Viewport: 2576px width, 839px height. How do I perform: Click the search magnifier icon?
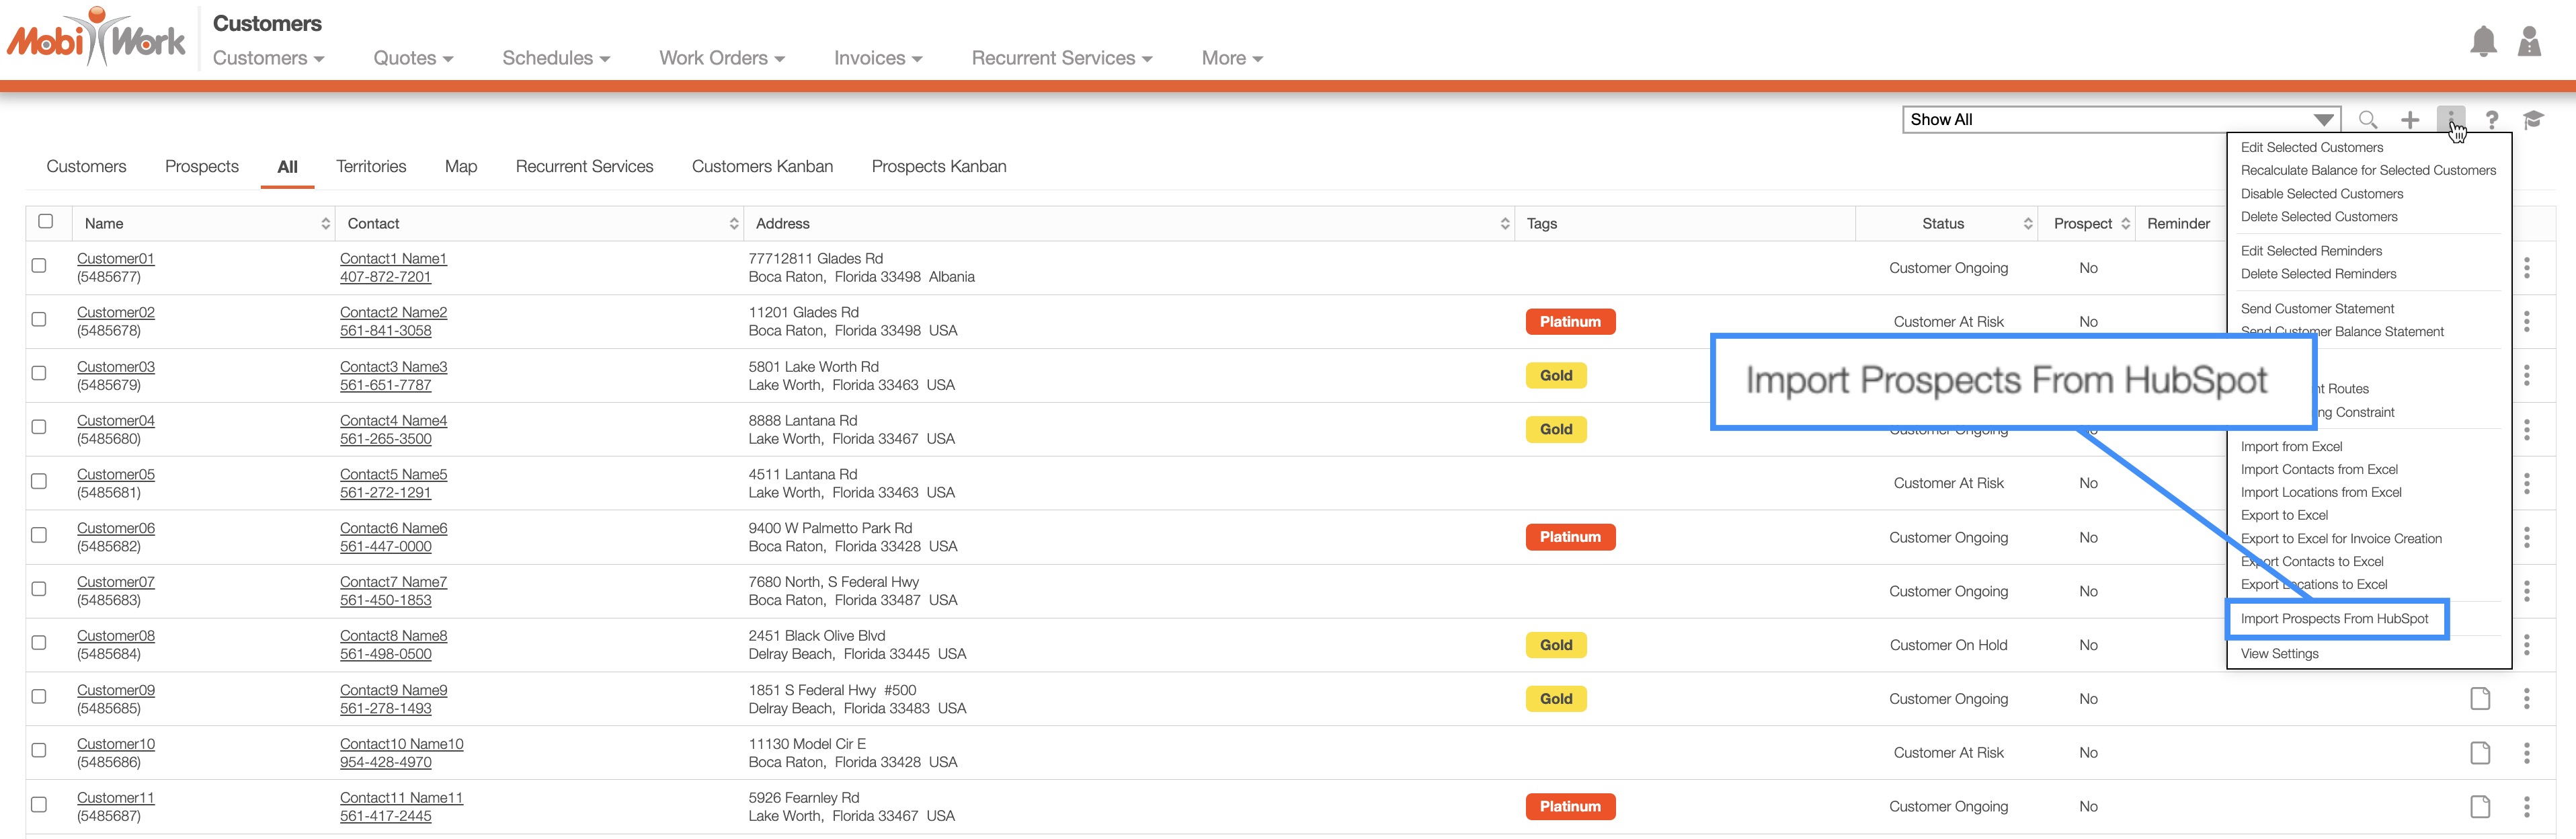click(2367, 120)
